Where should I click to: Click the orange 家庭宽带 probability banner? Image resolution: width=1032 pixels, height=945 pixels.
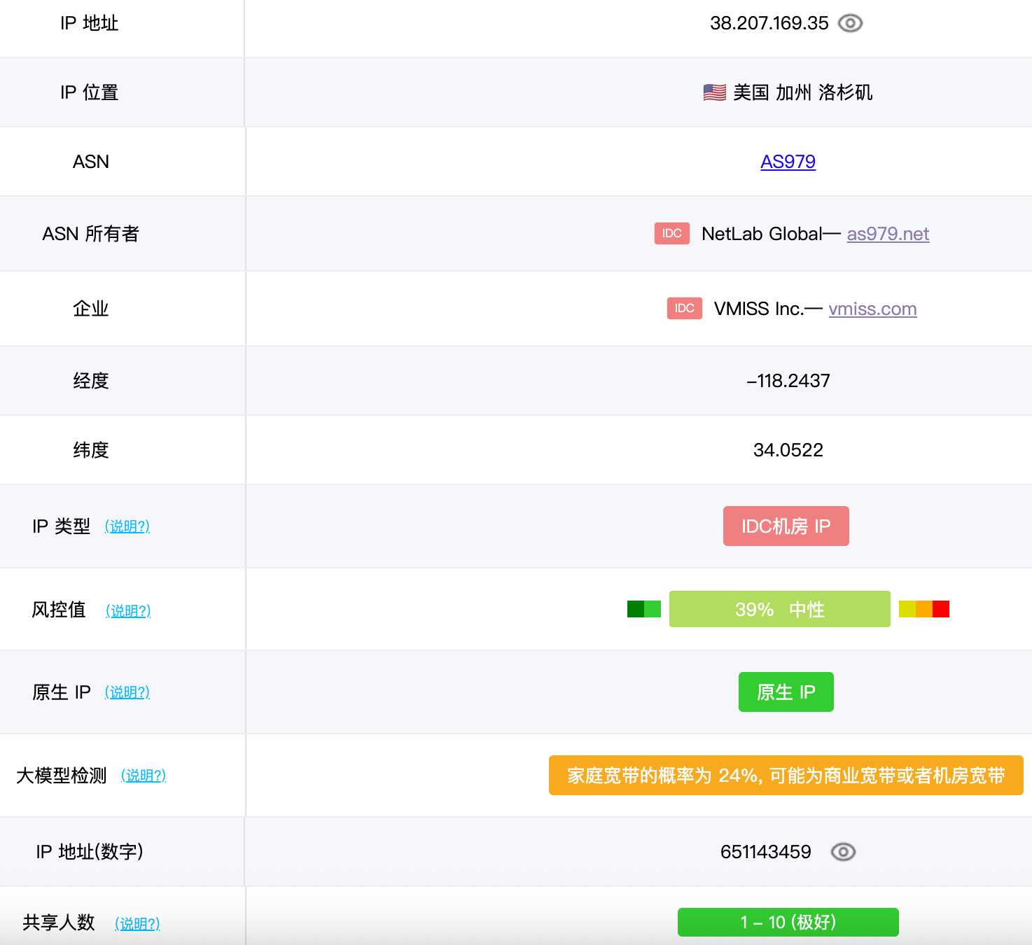(786, 776)
